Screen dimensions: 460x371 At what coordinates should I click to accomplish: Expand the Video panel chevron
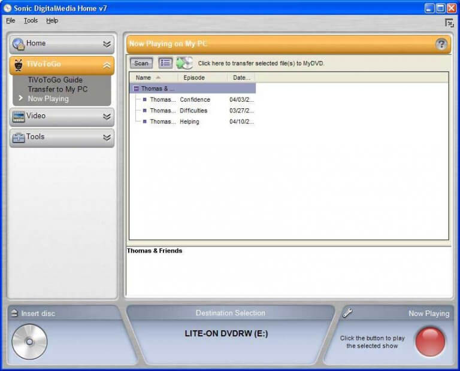click(x=107, y=117)
